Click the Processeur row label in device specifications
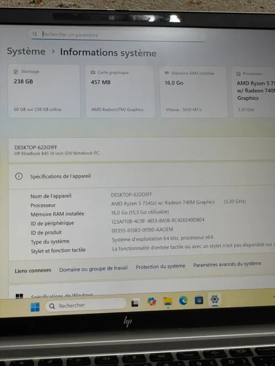 point(43,205)
